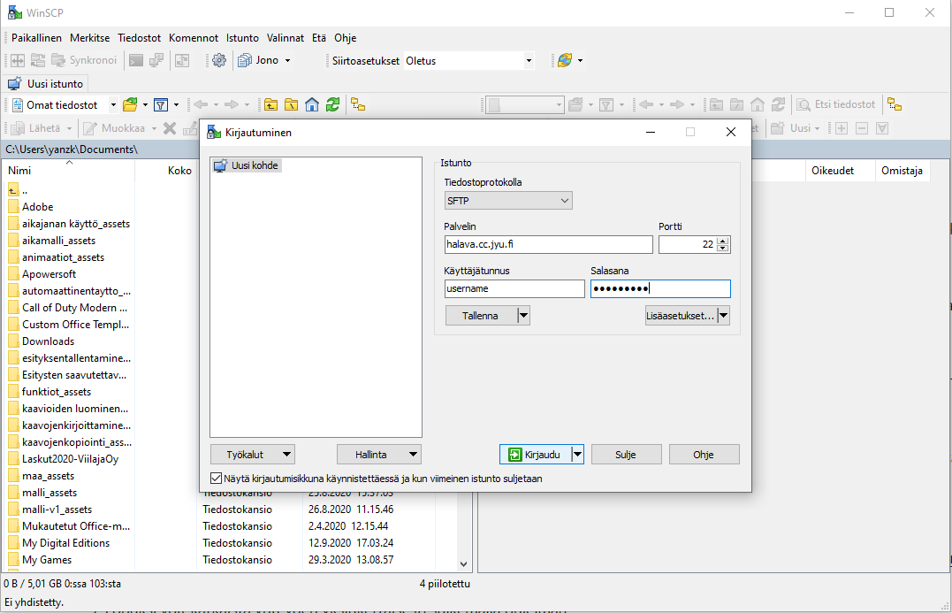Screen dimensions: 952x613
Task: Click the local filter files icon
Action: (x=161, y=104)
